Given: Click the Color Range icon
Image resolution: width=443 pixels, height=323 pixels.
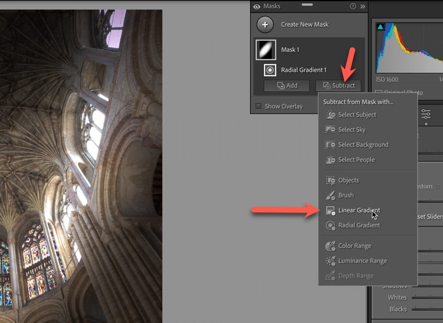Looking at the screenshot, I should pos(330,246).
